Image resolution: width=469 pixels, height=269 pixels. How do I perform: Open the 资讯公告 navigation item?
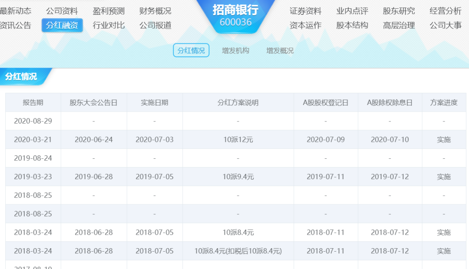[16, 26]
